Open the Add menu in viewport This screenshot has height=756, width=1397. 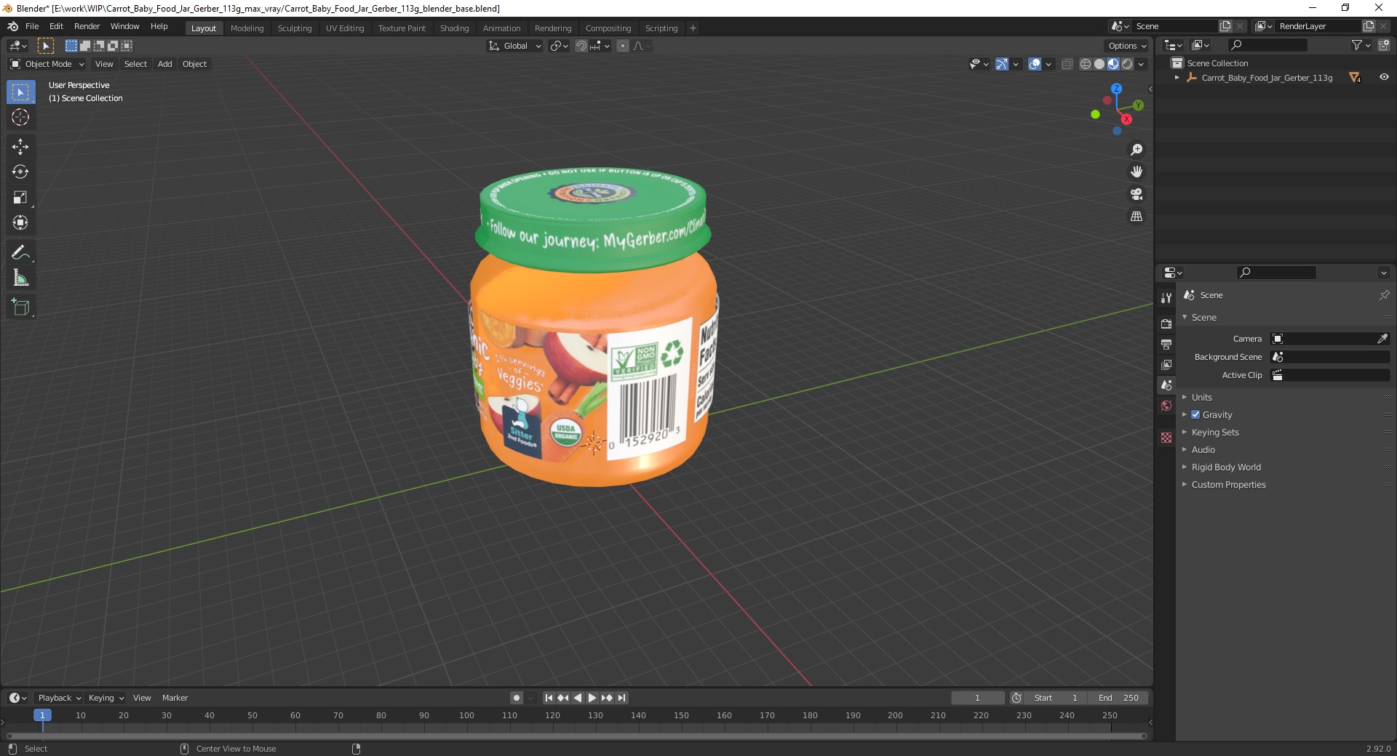(165, 64)
